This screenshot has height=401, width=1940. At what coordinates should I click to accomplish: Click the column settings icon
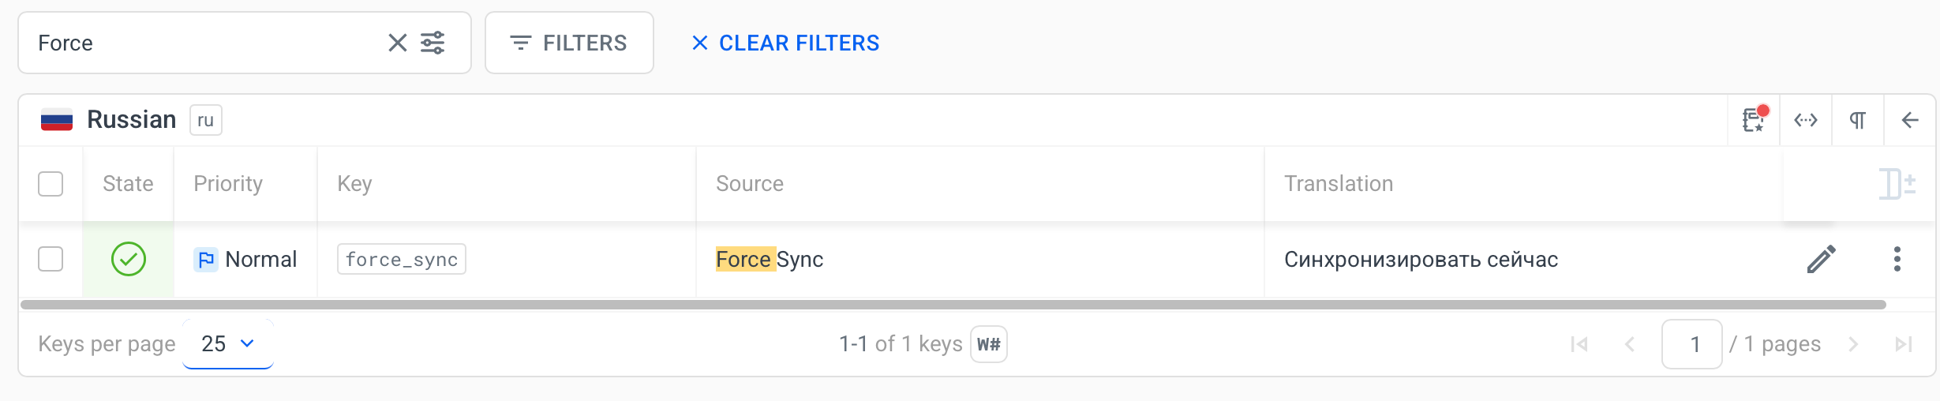tap(1897, 184)
